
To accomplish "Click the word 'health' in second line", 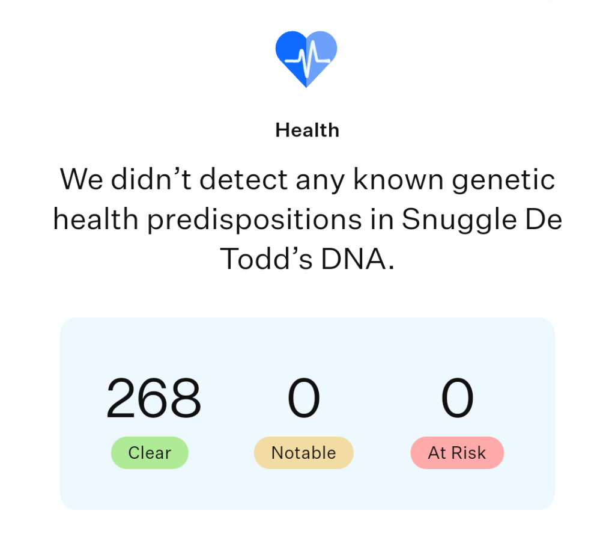I will click(x=95, y=219).
